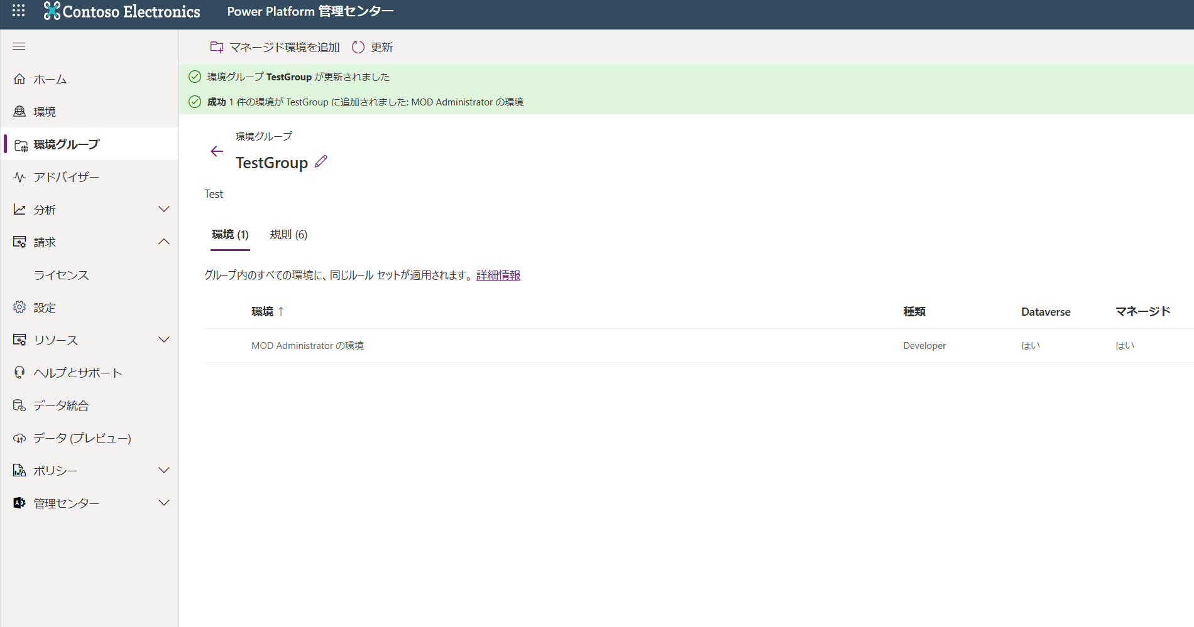The height and width of the screenshot is (627, 1194).
Task: Click the add managed environment icon
Action: click(x=217, y=47)
